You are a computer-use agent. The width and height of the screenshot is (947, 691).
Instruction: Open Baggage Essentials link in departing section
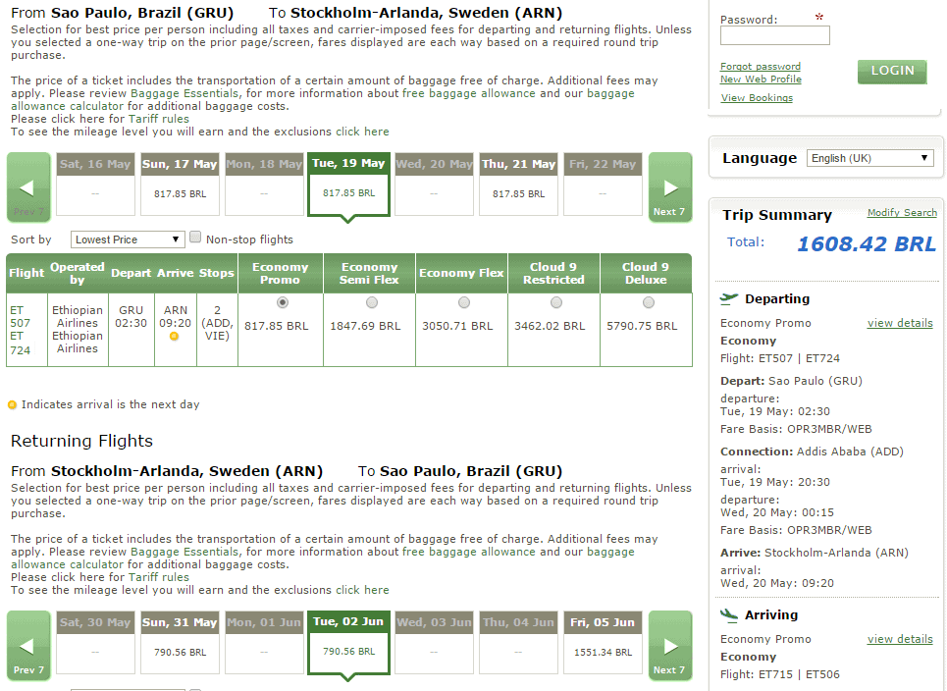click(184, 93)
